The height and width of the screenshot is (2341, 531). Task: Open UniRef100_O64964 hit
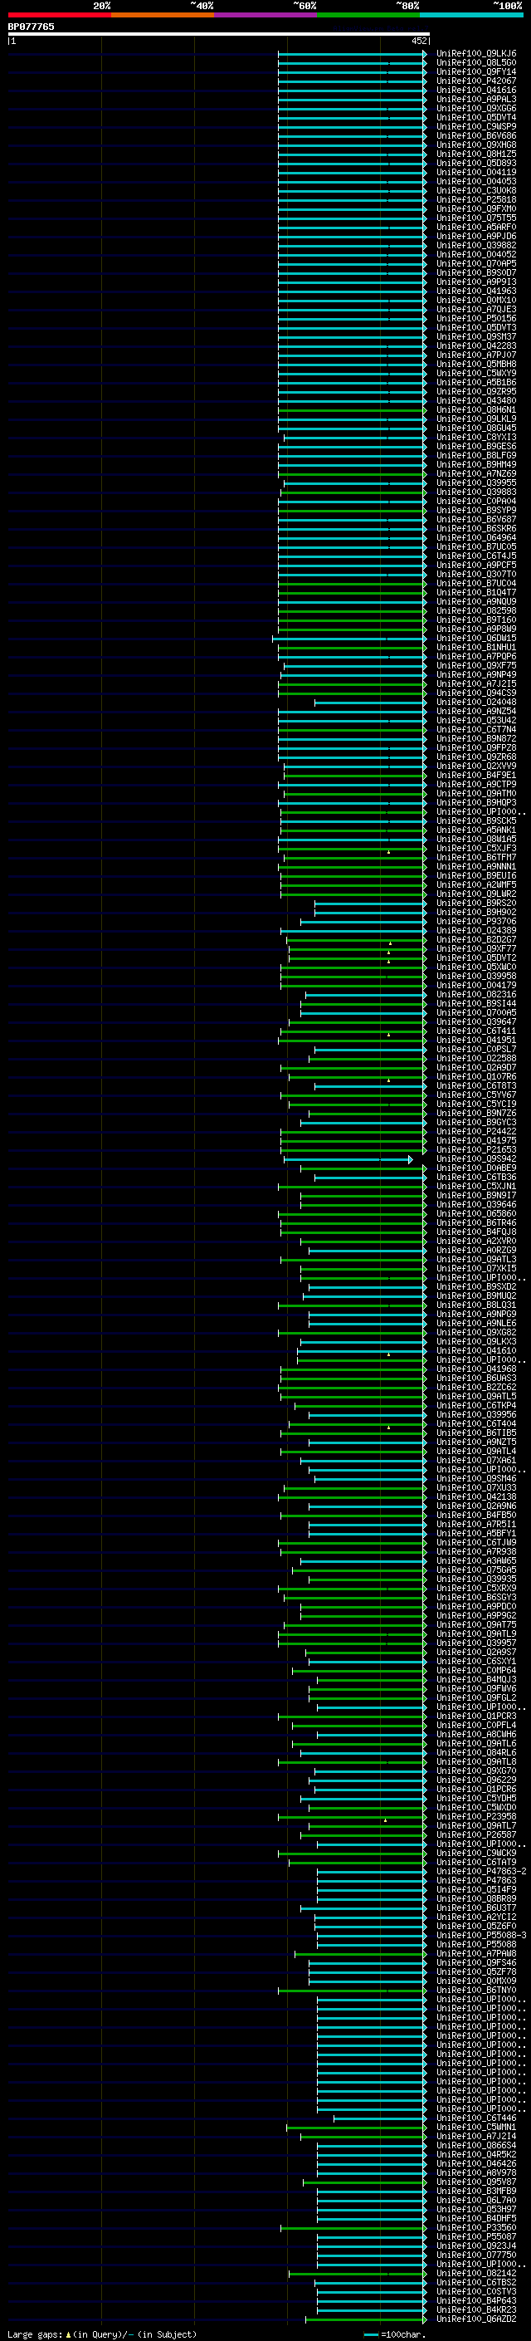476,538
